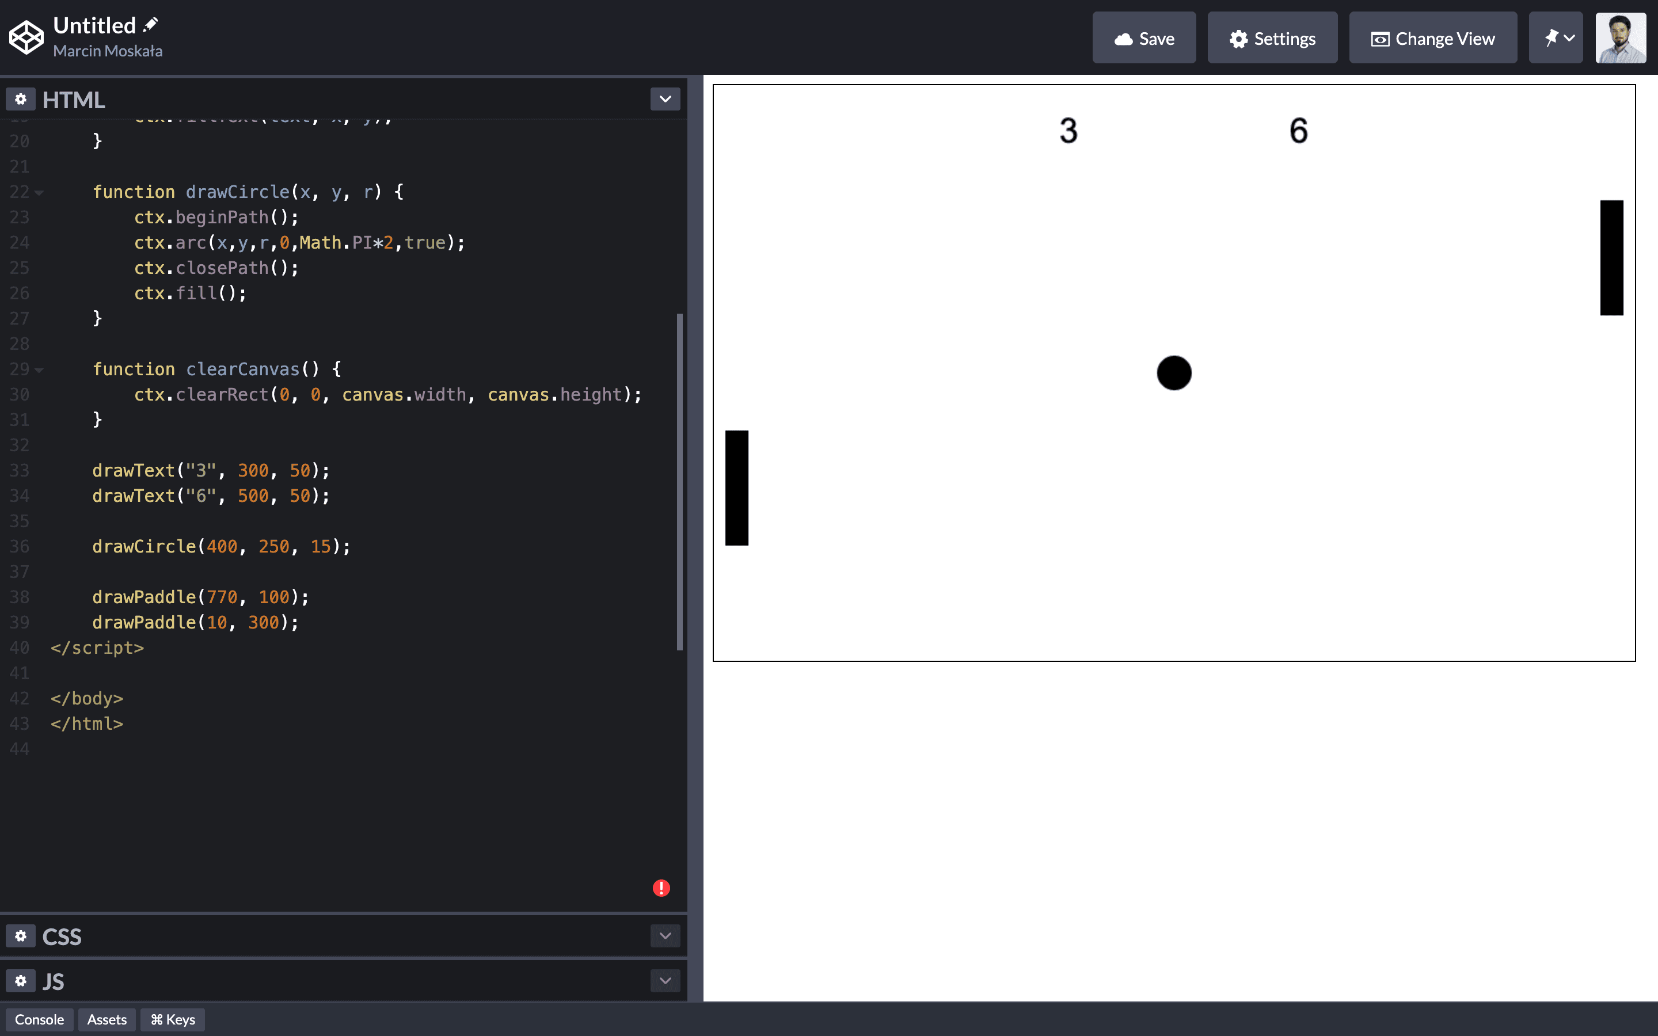The width and height of the screenshot is (1658, 1036).
Task: Open CSS editor settings gear
Action: point(21,936)
